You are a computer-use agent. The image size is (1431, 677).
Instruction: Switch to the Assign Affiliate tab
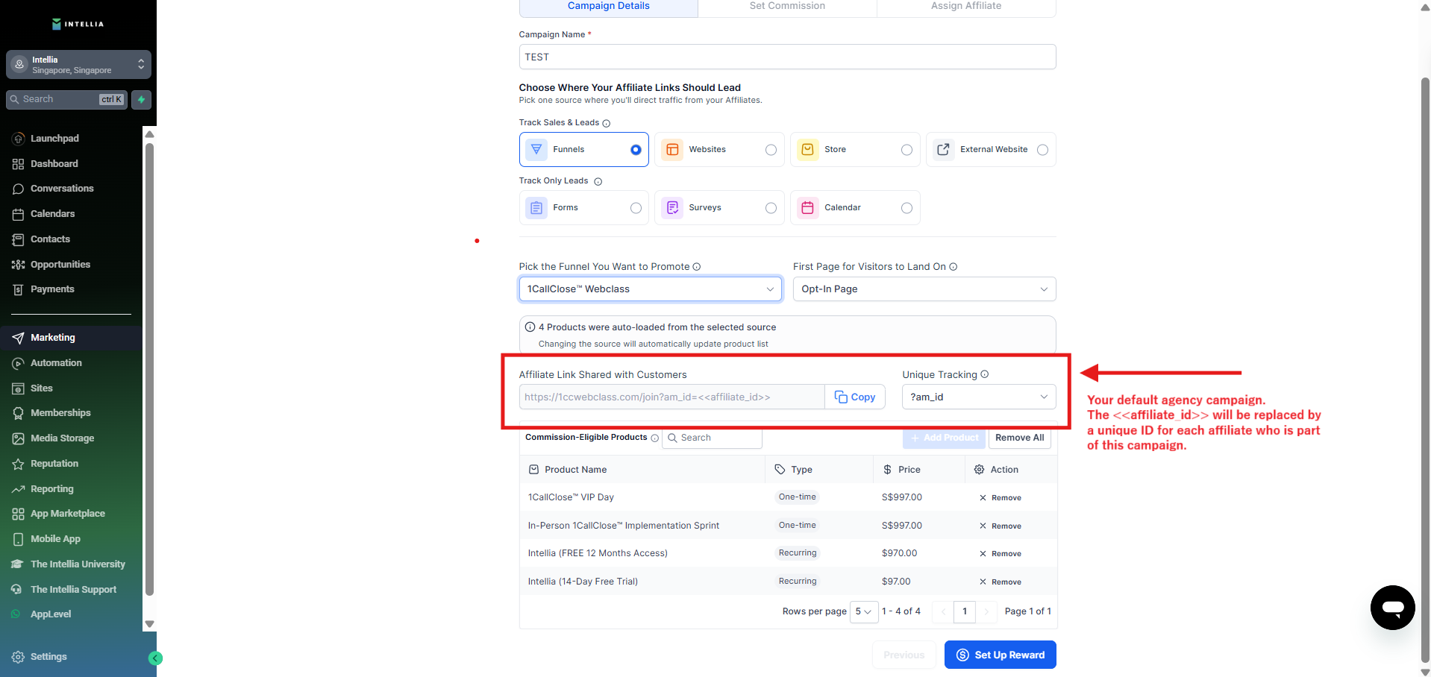point(965,7)
